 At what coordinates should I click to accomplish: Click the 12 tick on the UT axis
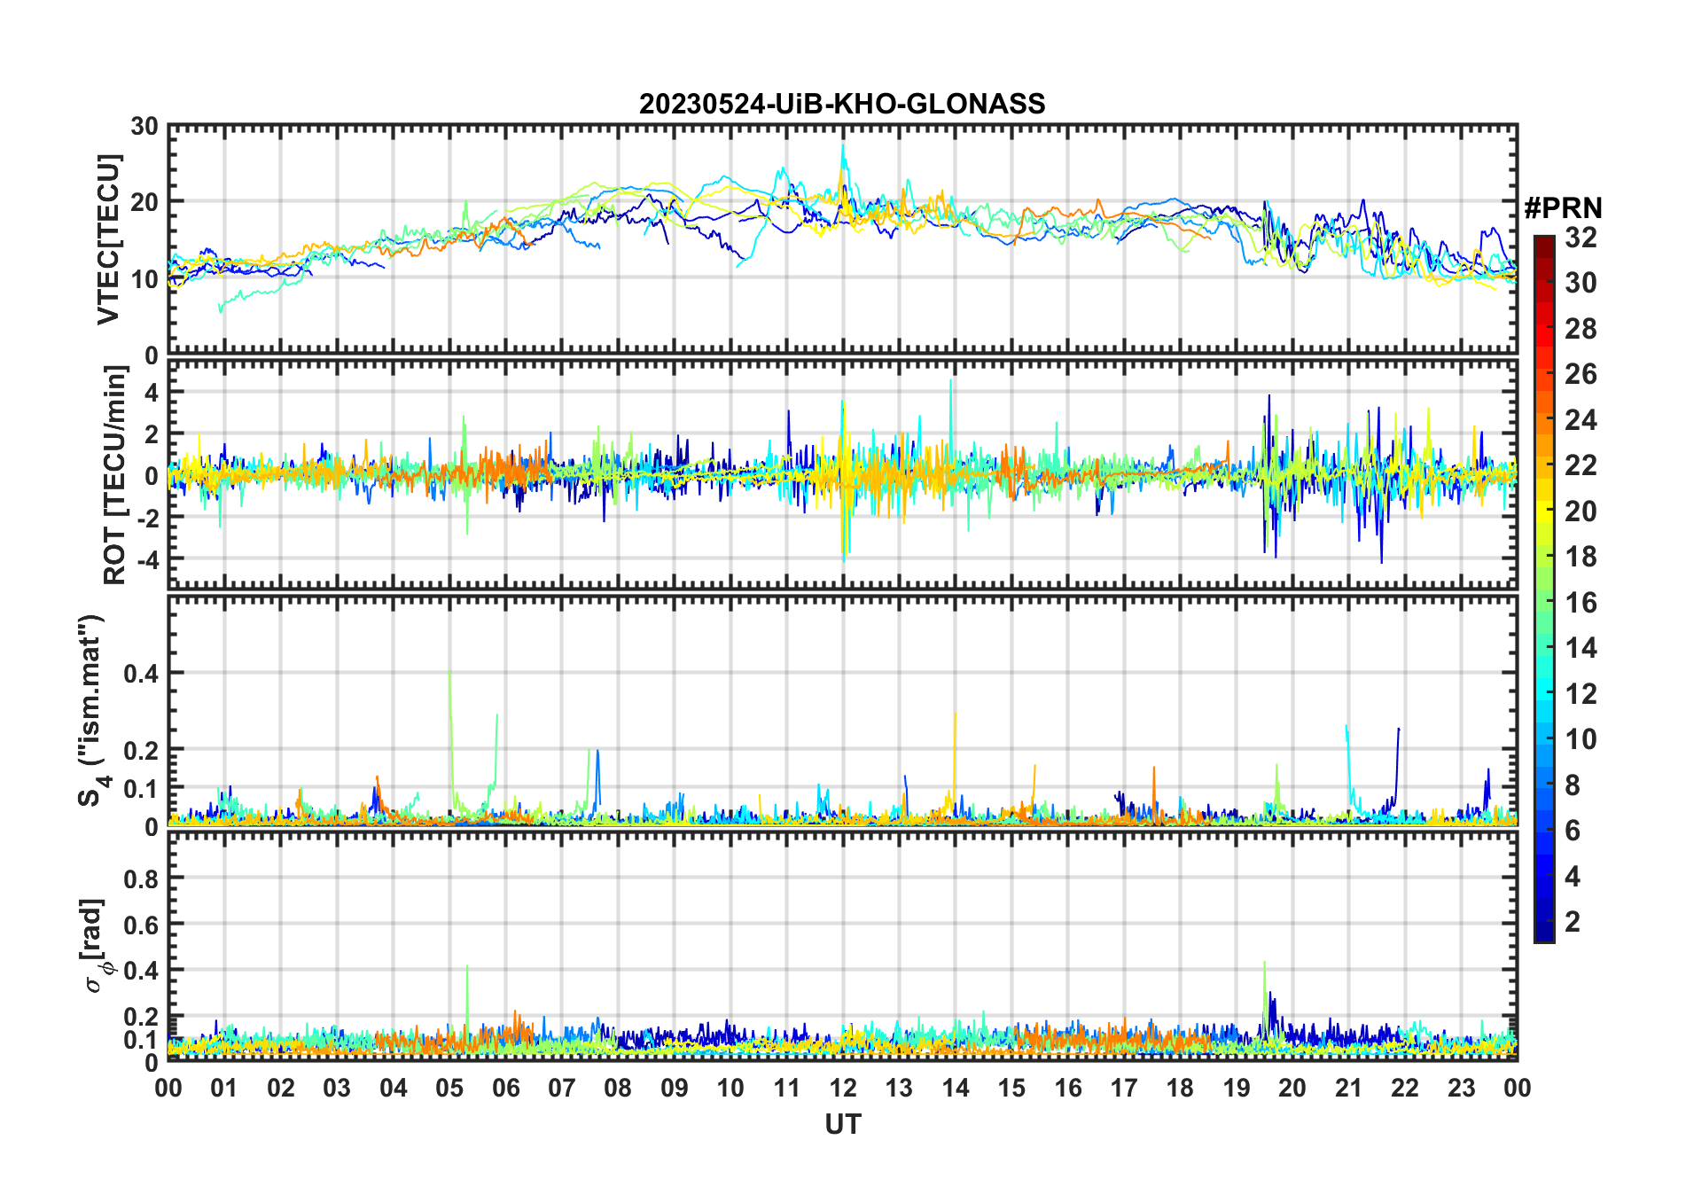843,1088
